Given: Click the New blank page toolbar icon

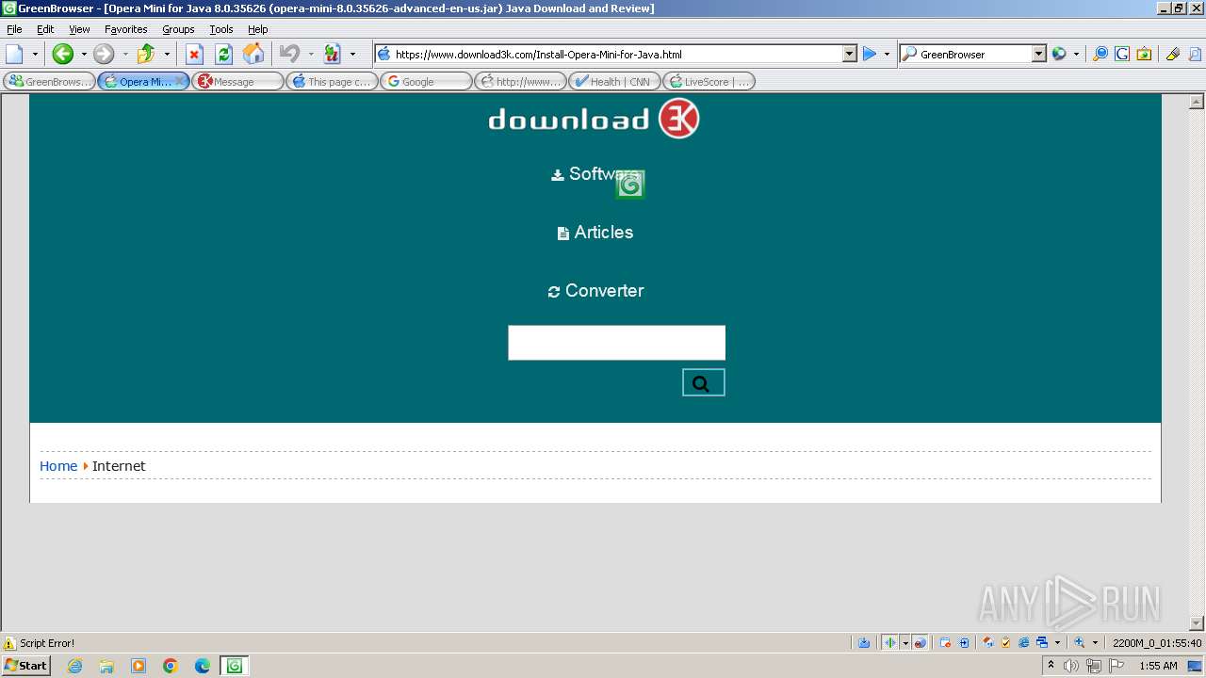Looking at the screenshot, I should click(15, 55).
